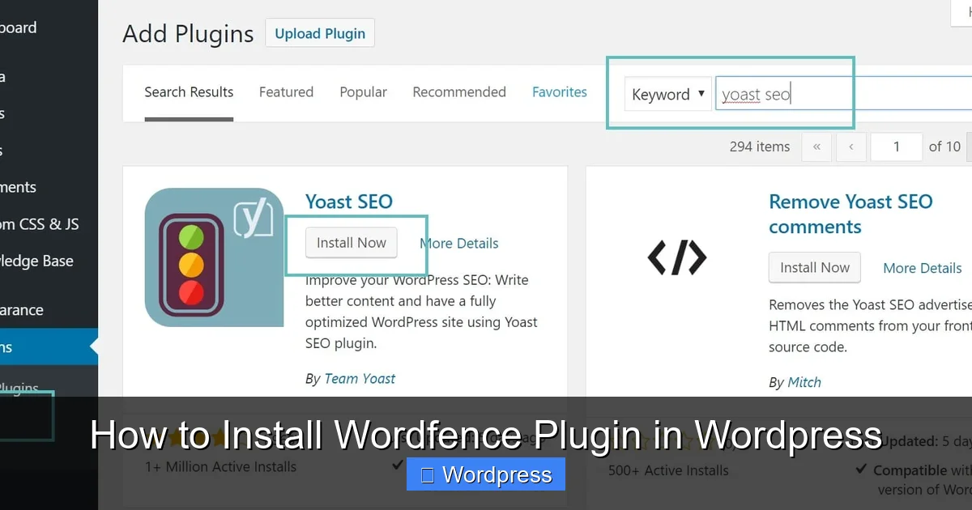Open the Plugins sidebar menu
This screenshot has height=510, width=972.
(16, 346)
